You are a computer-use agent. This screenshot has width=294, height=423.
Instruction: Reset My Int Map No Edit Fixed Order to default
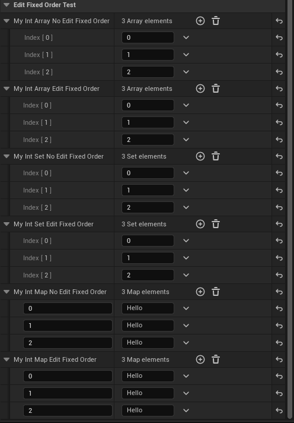tap(279, 292)
